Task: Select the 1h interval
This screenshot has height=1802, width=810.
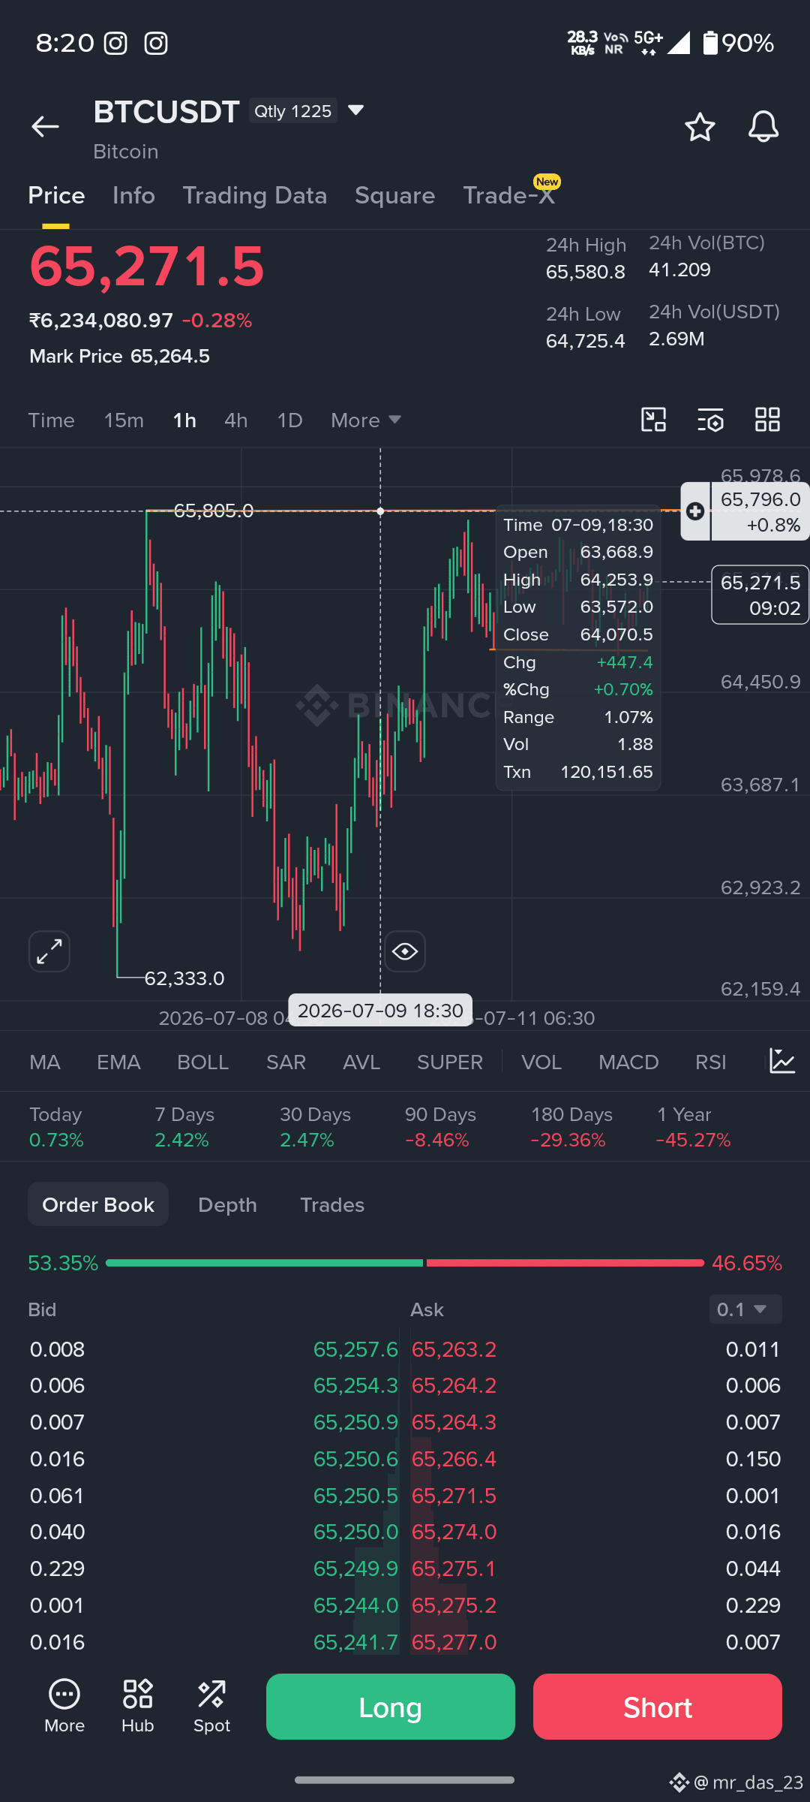Action: click(x=184, y=420)
